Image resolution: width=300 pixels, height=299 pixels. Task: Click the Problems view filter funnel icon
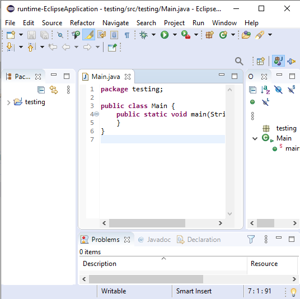coord(251,239)
